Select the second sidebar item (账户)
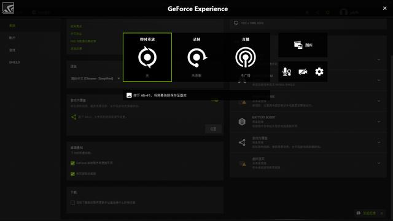 12,38
